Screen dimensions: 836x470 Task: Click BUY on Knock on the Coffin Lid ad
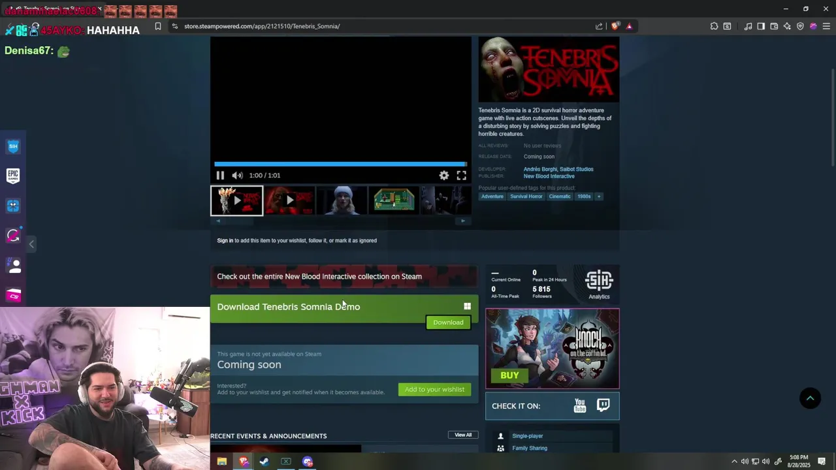pyautogui.click(x=509, y=375)
